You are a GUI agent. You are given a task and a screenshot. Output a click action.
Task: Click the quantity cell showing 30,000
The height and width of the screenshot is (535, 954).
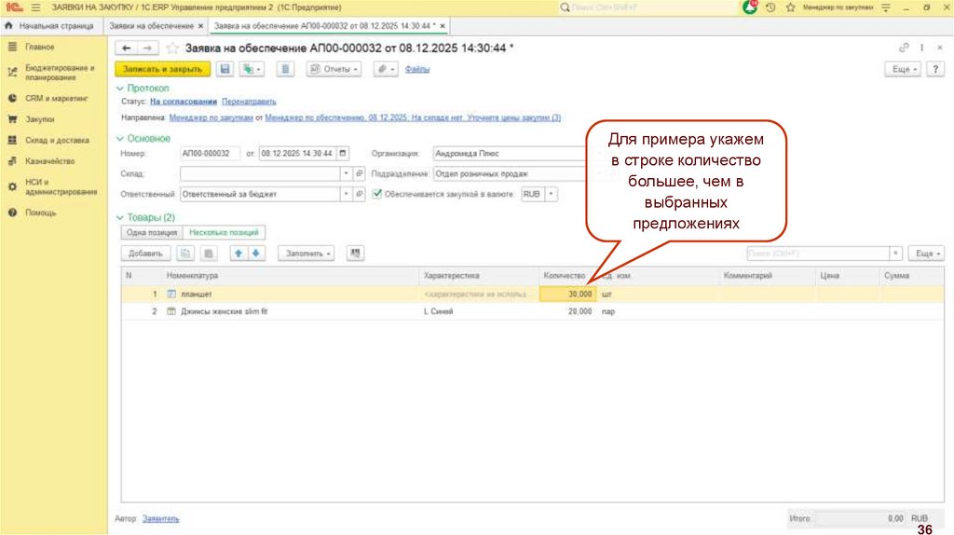(x=567, y=294)
